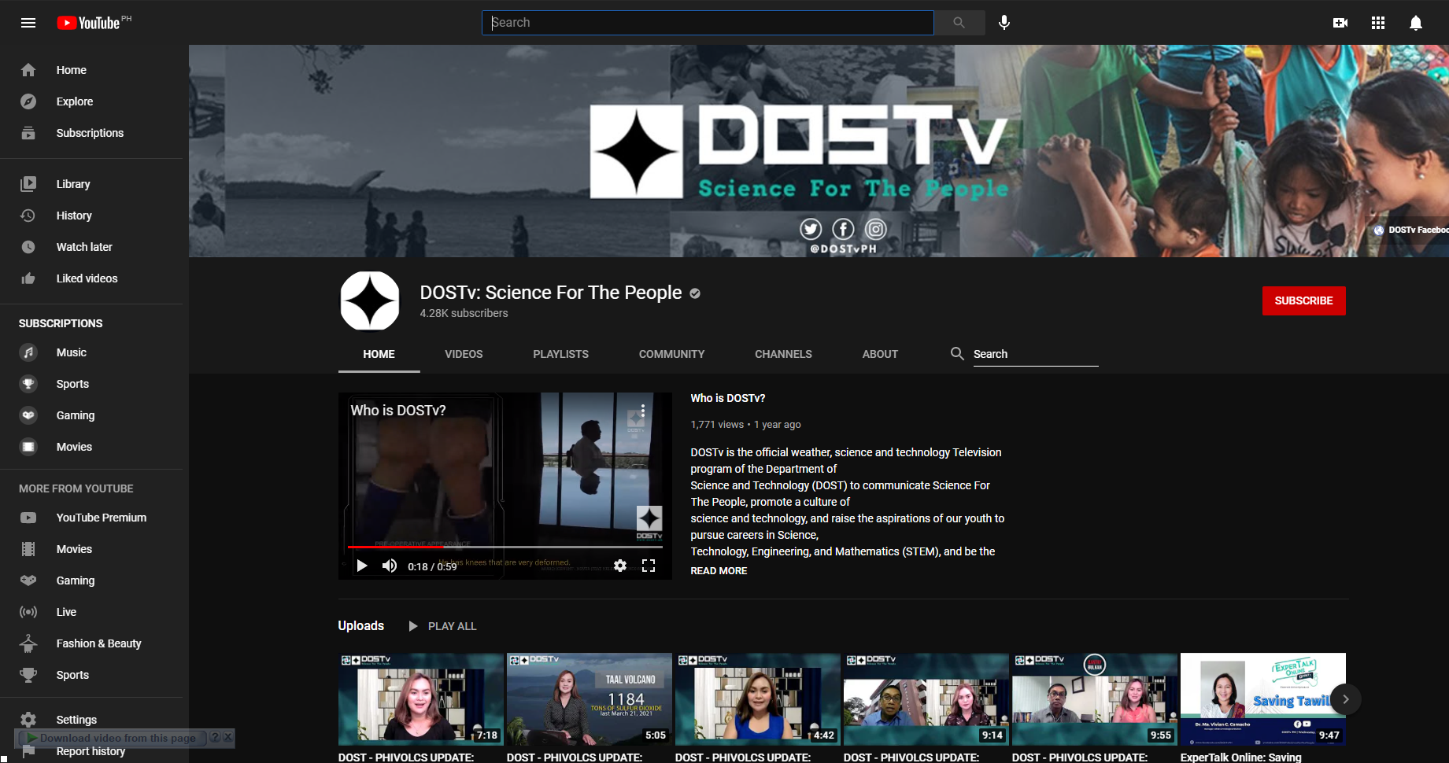Viewport: 1449px width, 763px height.
Task: Click the DOSTv channel avatar
Action: [x=370, y=301]
